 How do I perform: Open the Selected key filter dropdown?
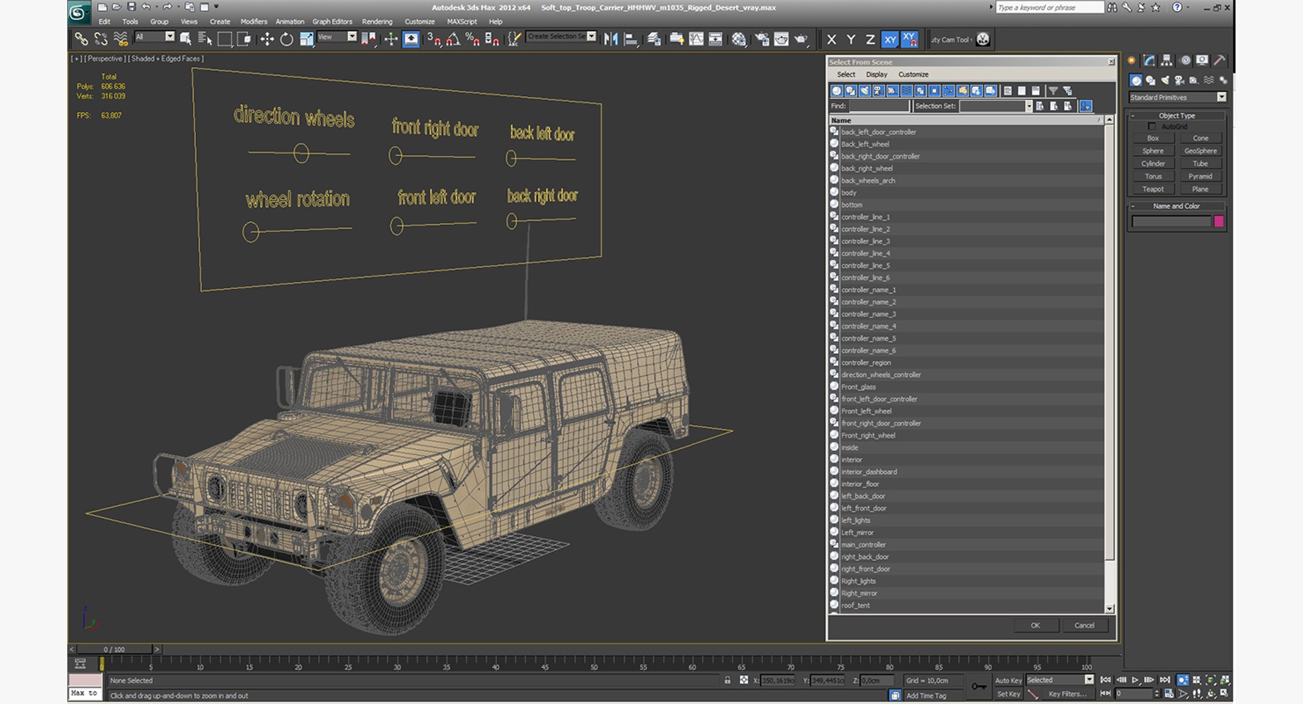[x=1089, y=680]
